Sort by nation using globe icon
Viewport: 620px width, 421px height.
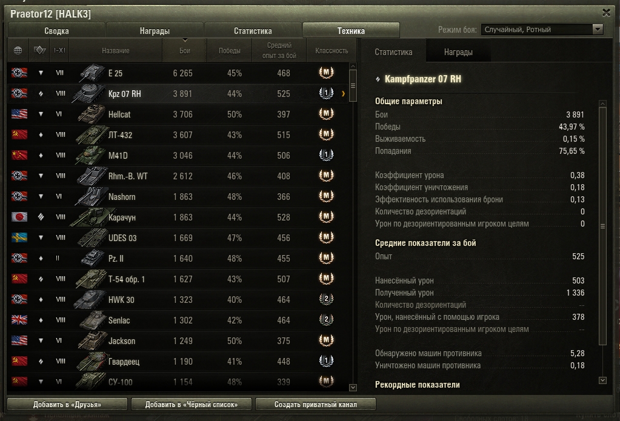(x=18, y=50)
